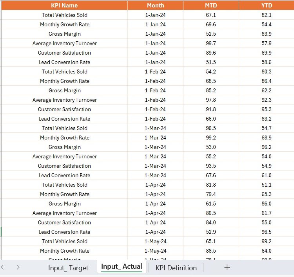Click Lead Conversion Rate in 1-Mar-24 row
294x277 pixels.
(x=65, y=175)
